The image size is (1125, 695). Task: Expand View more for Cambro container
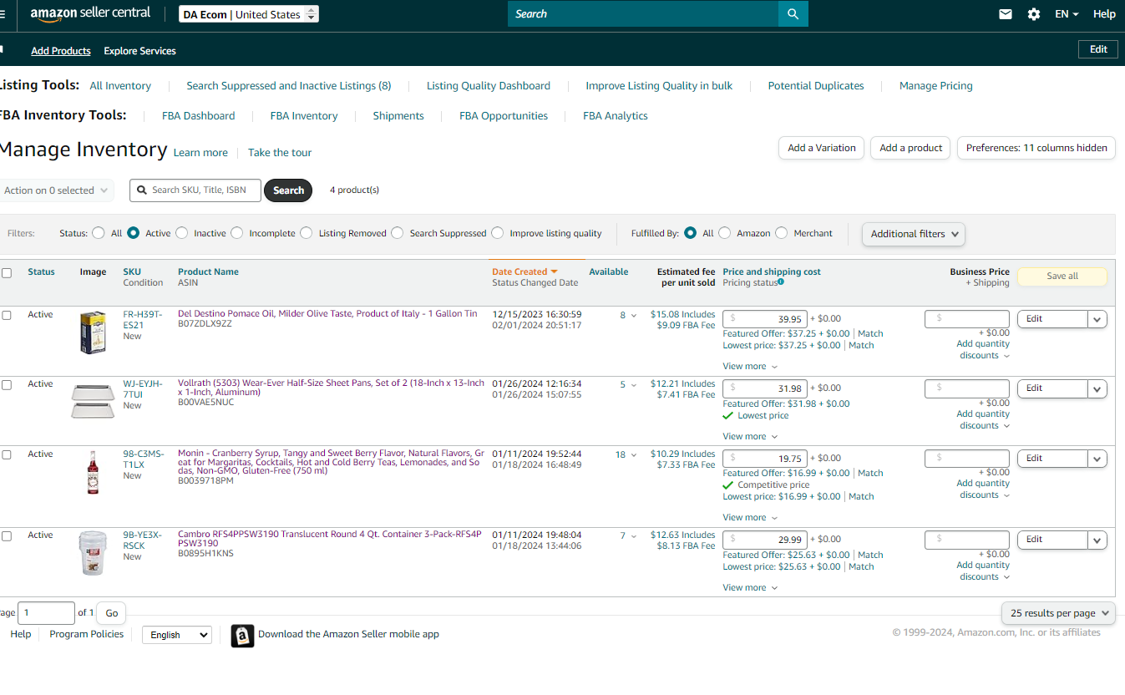click(x=750, y=588)
